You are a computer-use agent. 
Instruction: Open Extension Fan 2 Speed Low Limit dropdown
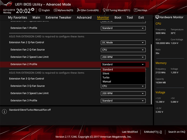[x=123, y=57]
